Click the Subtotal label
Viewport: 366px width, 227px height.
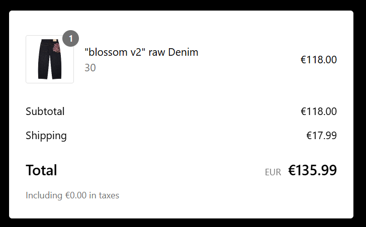[x=45, y=111]
